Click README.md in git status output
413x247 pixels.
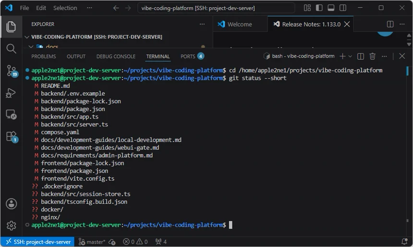point(55,86)
